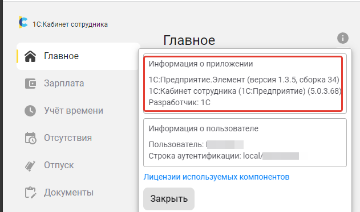Go to the Учёт времени section
This screenshot has width=360, height=212.
[74, 111]
